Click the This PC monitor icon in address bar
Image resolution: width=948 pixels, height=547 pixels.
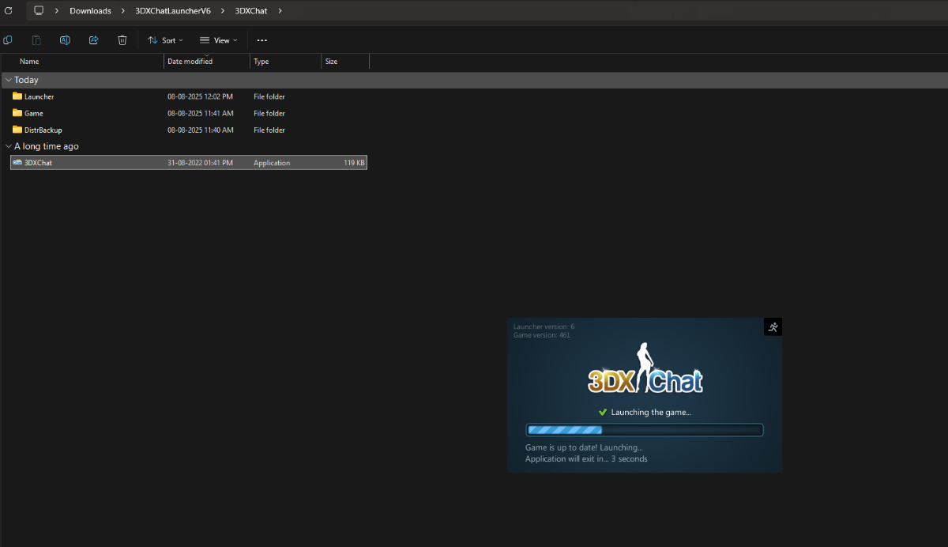[39, 10]
